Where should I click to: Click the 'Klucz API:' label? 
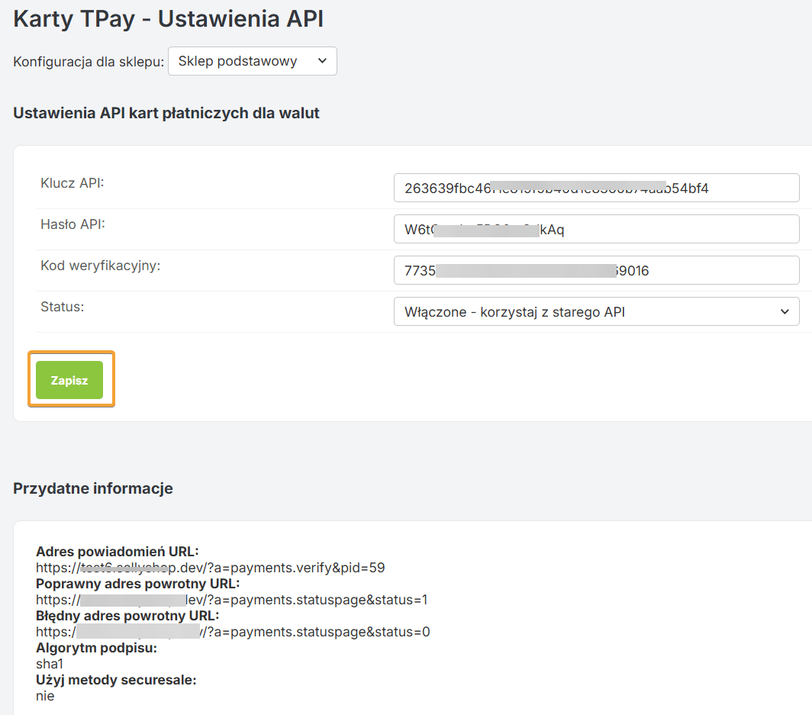tap(72, 182)
